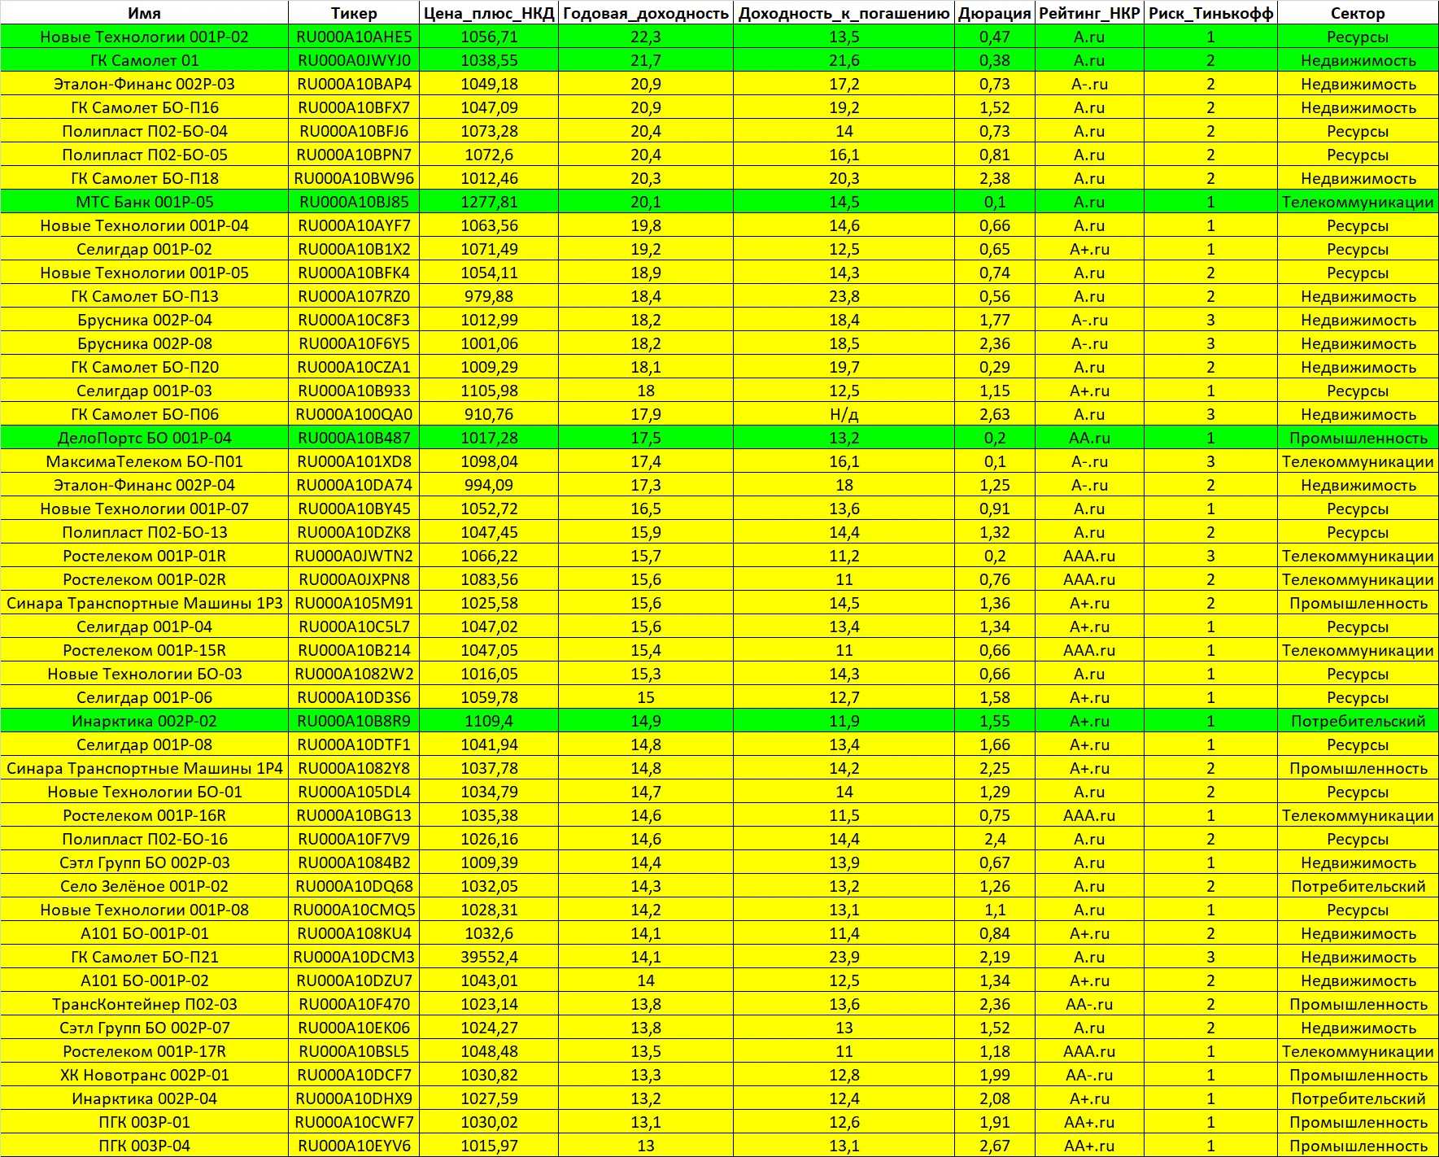1439x1157 pixels.
Task: Select the name cell 'Эталон-Финанс 002Р-03'
Action: (x=145, y=84)
